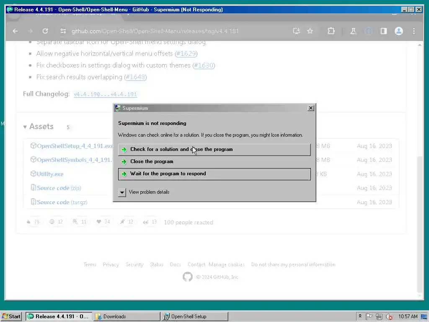Click the GitHub logo in the footer
429x322 pixels.
click(188, 277)
